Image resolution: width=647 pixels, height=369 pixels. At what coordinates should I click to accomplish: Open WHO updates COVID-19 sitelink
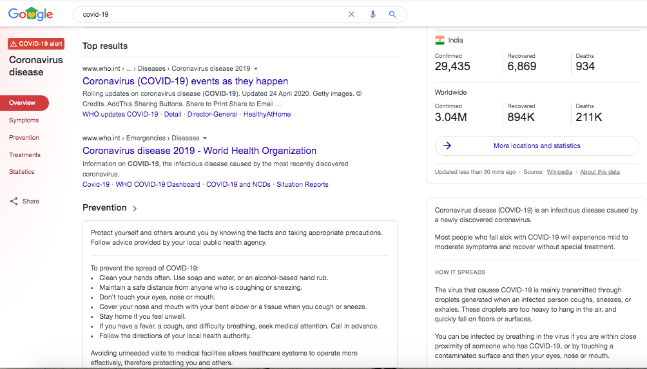[120, 114]
